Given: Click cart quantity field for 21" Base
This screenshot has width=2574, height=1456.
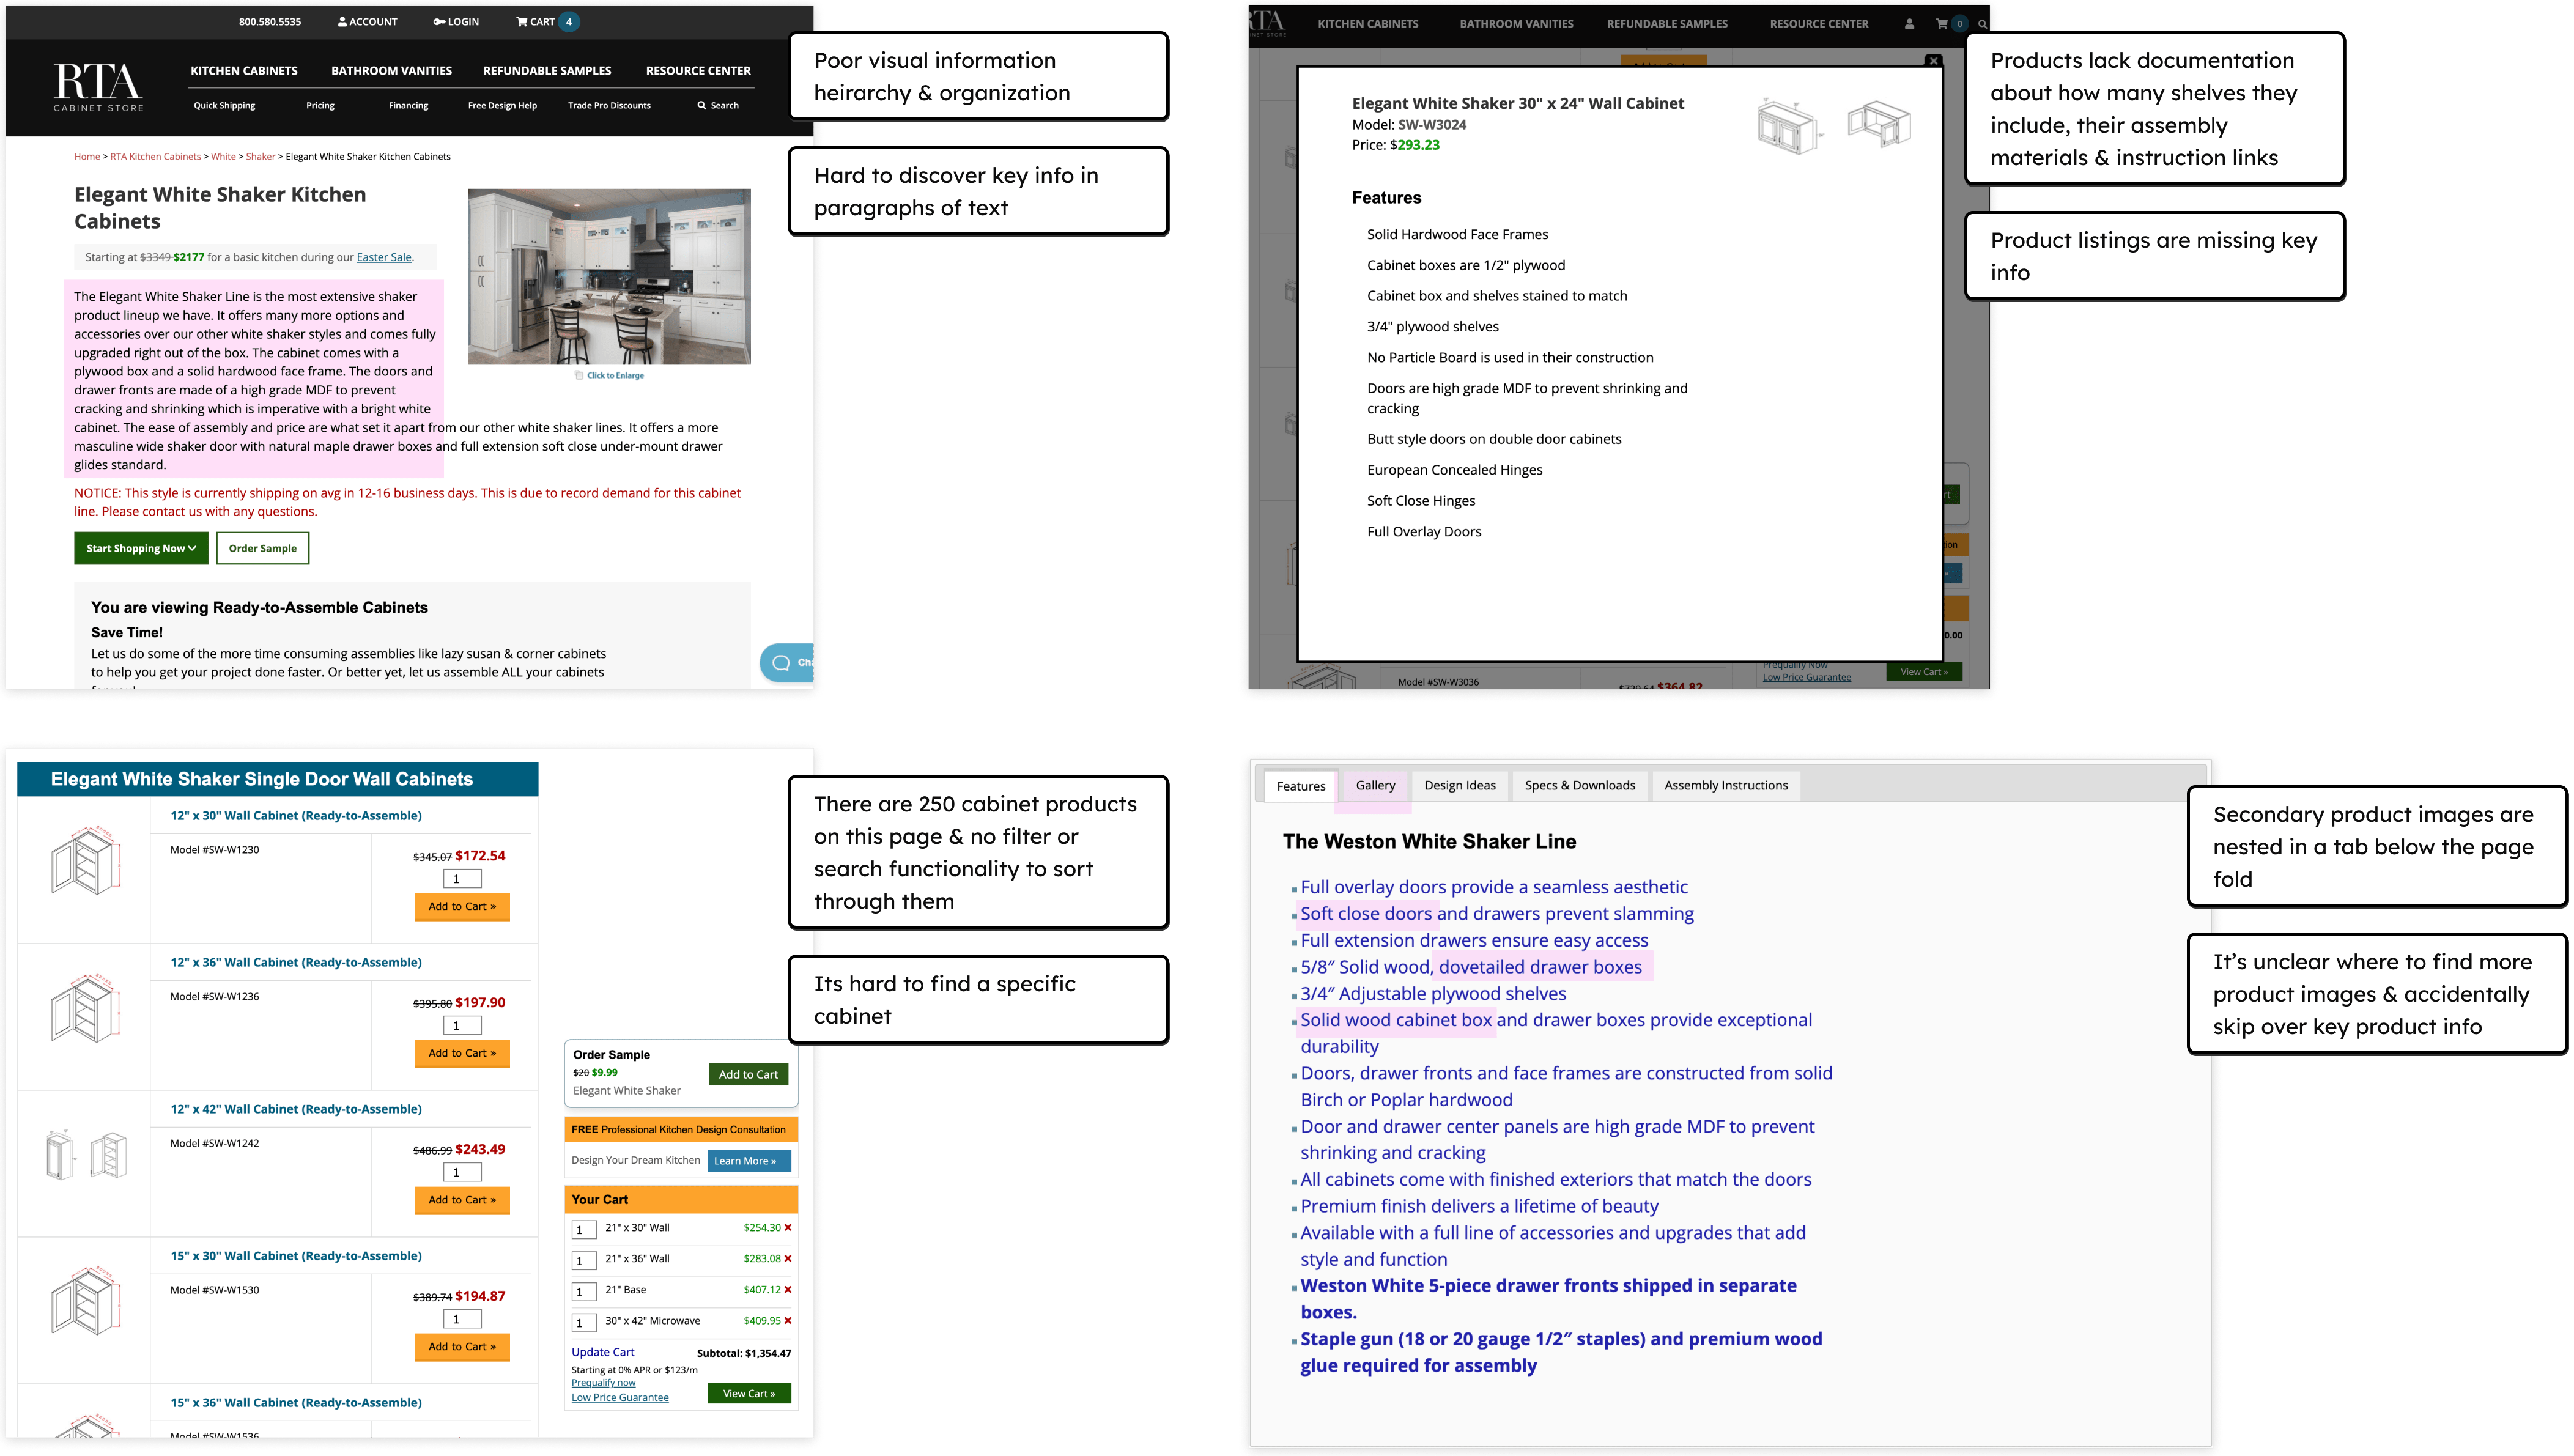Looking at the screenshot, I should coord(584,1291).
